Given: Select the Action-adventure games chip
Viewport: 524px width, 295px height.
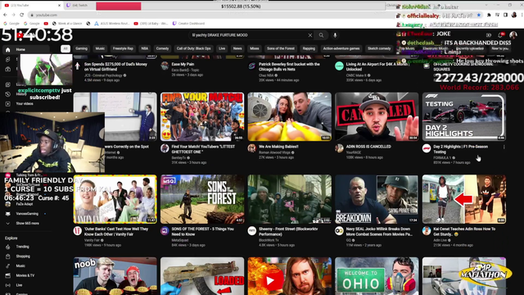Looking at the screenshot, I should 341,48.
